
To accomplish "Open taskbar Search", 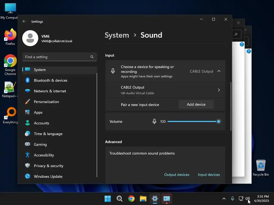I will [x=120, y=199].
